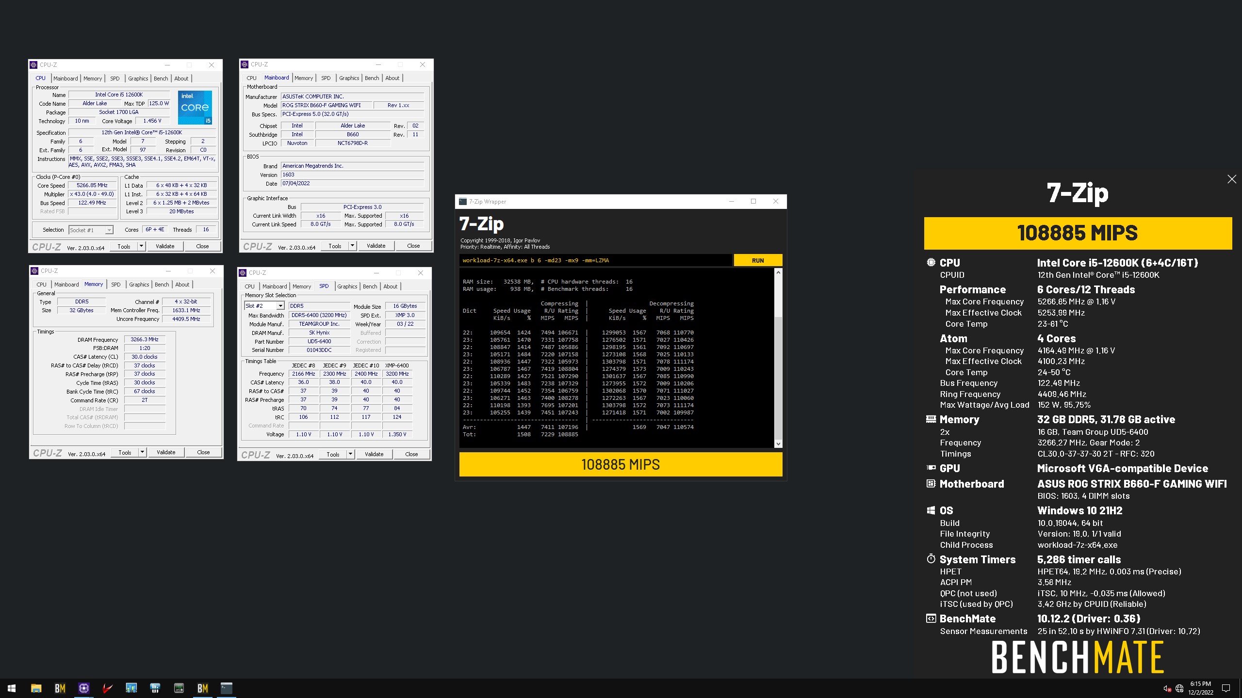Screen dimensions: 1242x698
Task: Click the title bar icon of the CPU-Z CPU window
Action: pyautogui.click(x=33, y=65)
